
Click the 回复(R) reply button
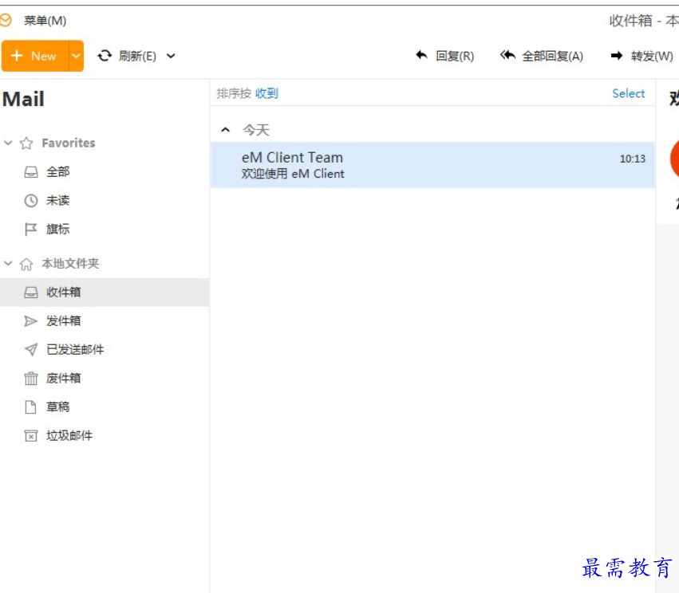click(x=444, y=56)
